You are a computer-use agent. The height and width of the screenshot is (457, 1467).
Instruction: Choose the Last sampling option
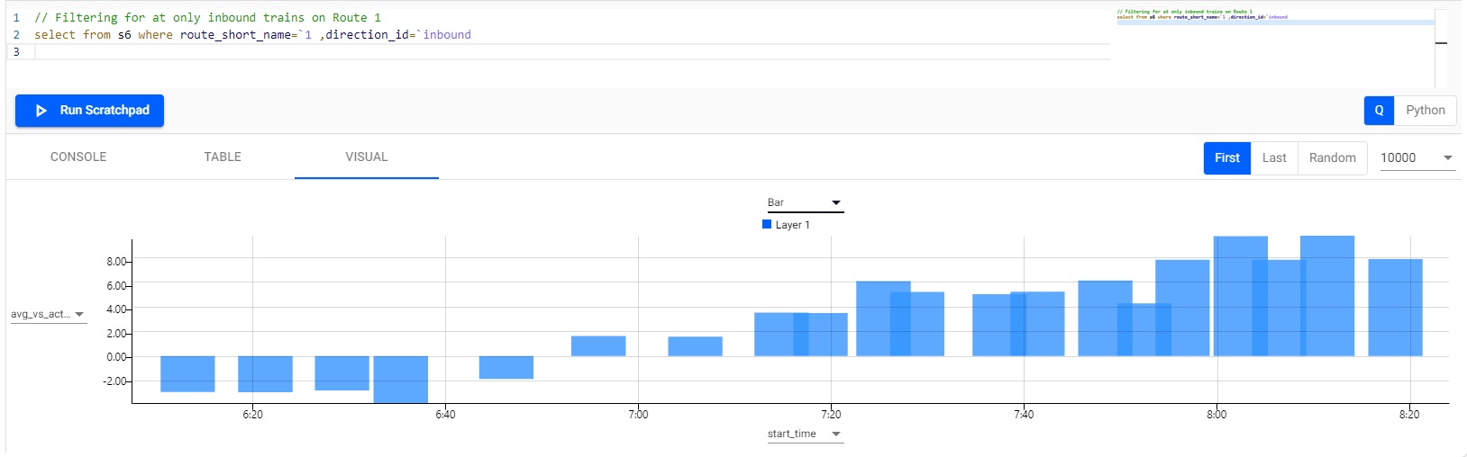point(1274,157)
